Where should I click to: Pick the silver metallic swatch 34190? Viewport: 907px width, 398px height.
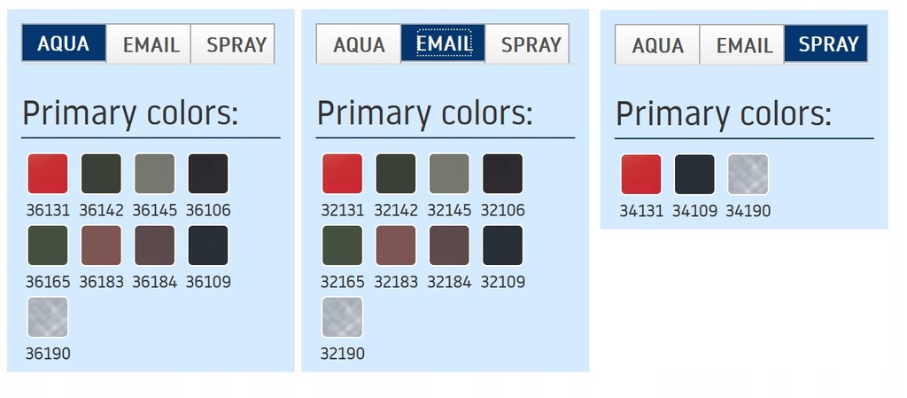[748, 175]
